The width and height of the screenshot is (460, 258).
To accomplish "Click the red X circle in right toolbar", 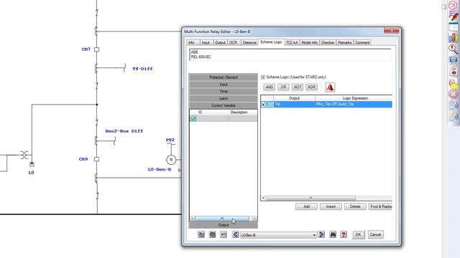I will point(454,94).
